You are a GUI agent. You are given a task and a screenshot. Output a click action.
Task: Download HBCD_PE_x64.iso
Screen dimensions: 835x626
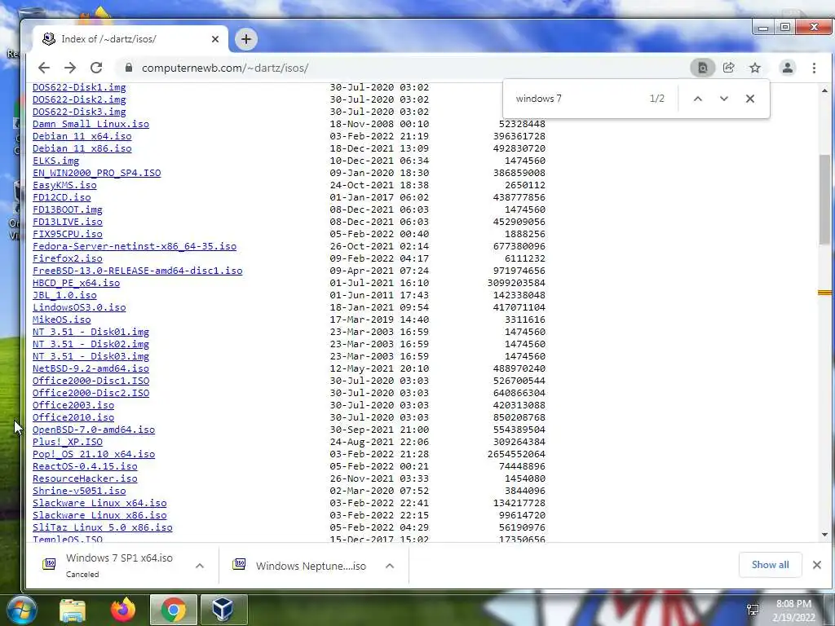tap(76, 283)
